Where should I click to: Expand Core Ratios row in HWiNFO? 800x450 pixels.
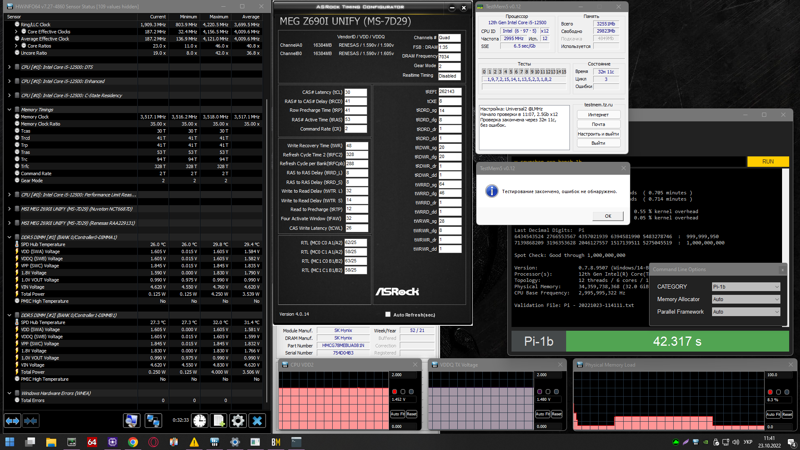click(x=16, y=46)
